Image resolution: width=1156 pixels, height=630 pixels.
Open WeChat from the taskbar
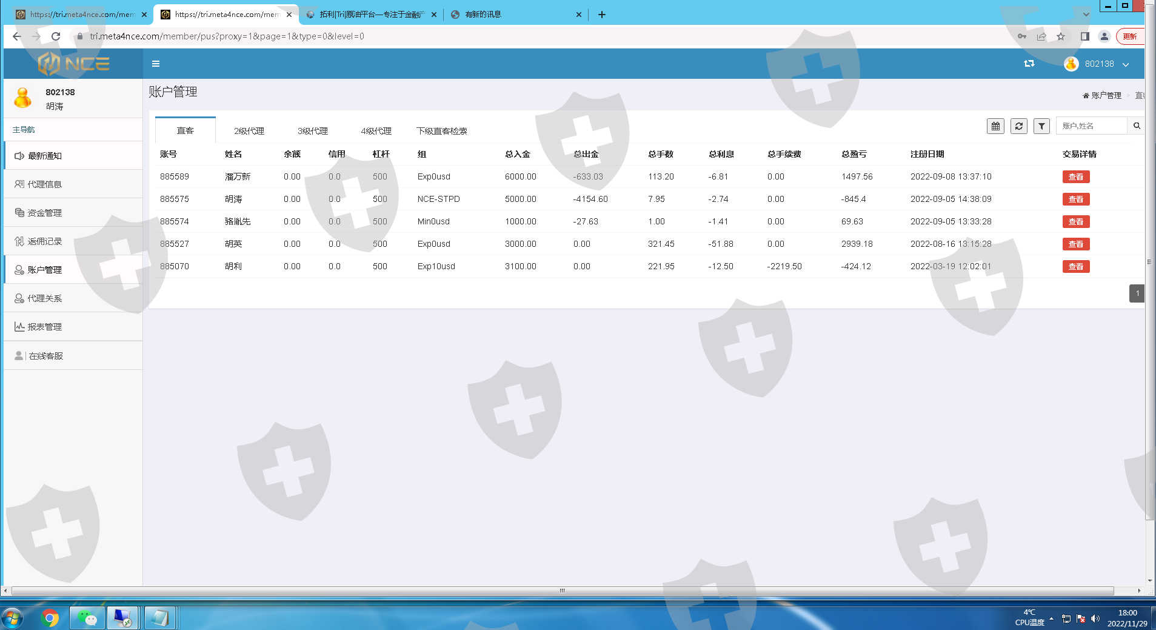coord(87,618)
